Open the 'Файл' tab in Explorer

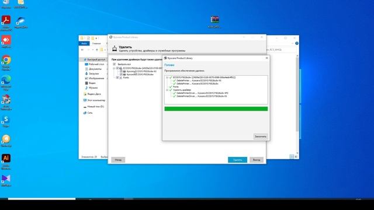point(84,44)
